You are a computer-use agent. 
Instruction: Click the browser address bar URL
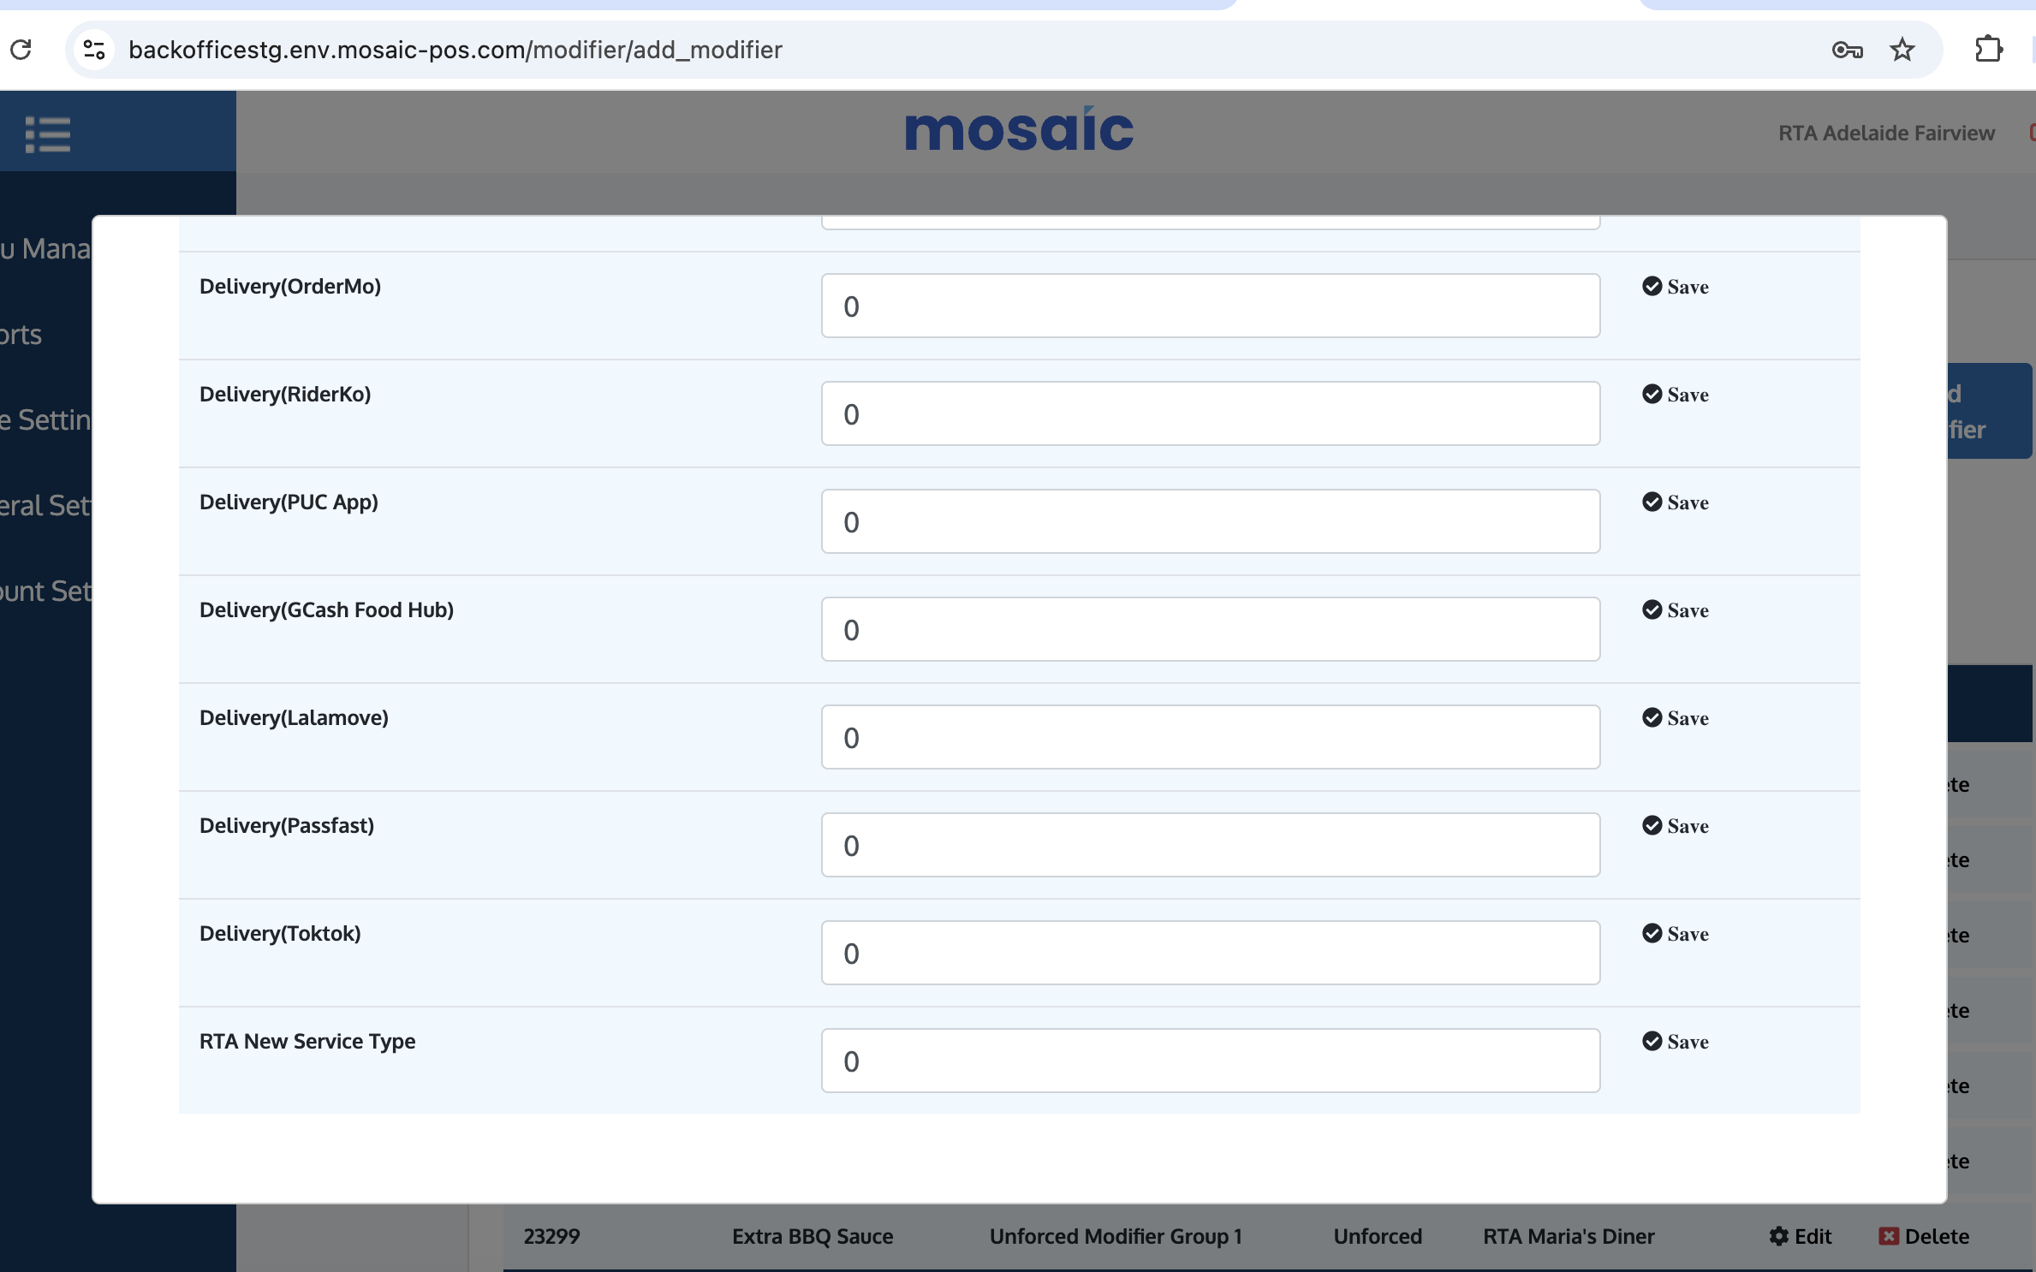455,50
